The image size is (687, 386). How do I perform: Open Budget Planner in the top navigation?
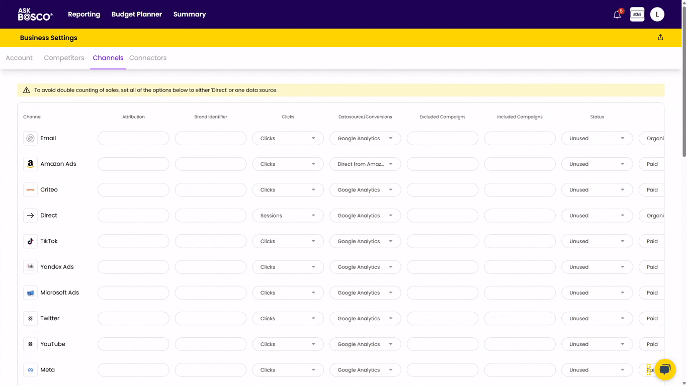pos(137,14)
